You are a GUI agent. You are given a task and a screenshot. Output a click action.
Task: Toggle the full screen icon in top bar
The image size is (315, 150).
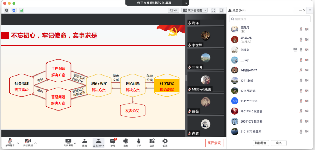click(x=213, y=10)
